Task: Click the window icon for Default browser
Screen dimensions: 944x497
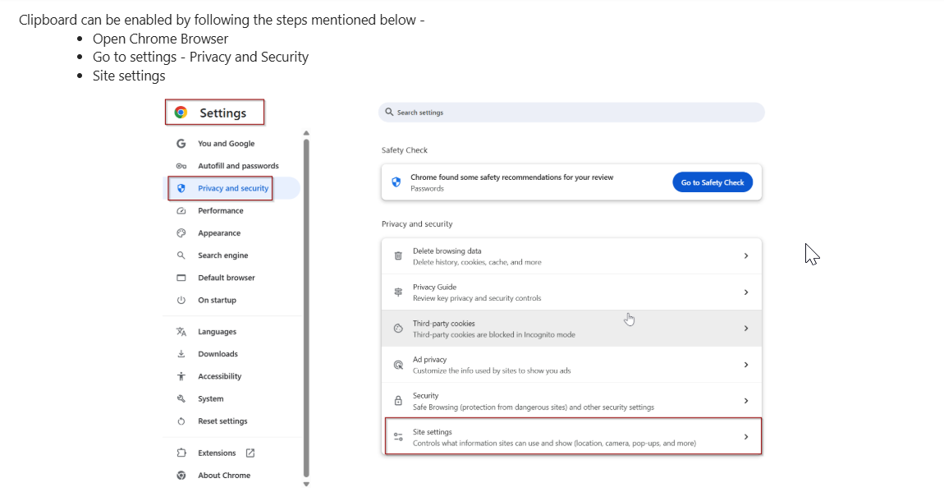Action: pos(181,277)
